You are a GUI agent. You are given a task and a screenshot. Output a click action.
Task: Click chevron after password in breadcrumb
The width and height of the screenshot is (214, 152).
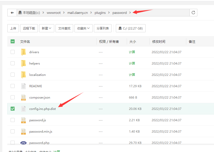(x=130, y=13)
